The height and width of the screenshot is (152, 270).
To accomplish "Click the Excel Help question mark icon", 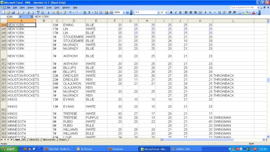I will pos(127,13).
